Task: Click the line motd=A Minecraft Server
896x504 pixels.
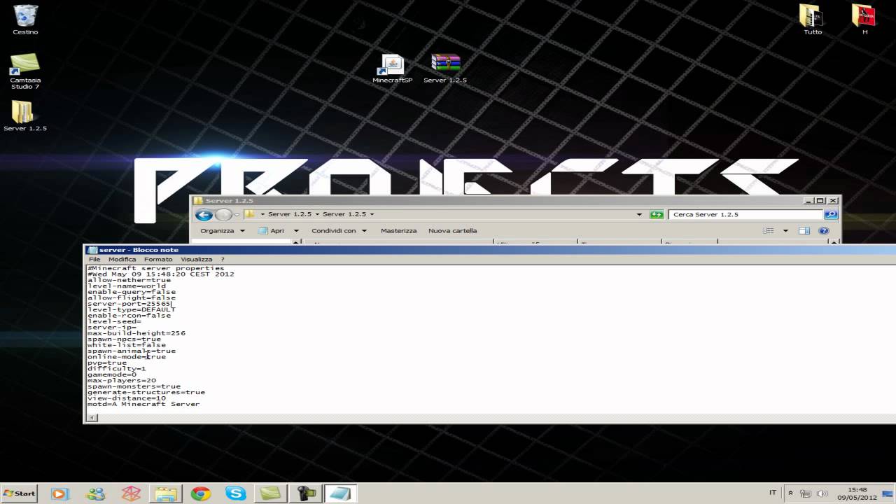Action: pyautogui.click(x=143, y=404)
